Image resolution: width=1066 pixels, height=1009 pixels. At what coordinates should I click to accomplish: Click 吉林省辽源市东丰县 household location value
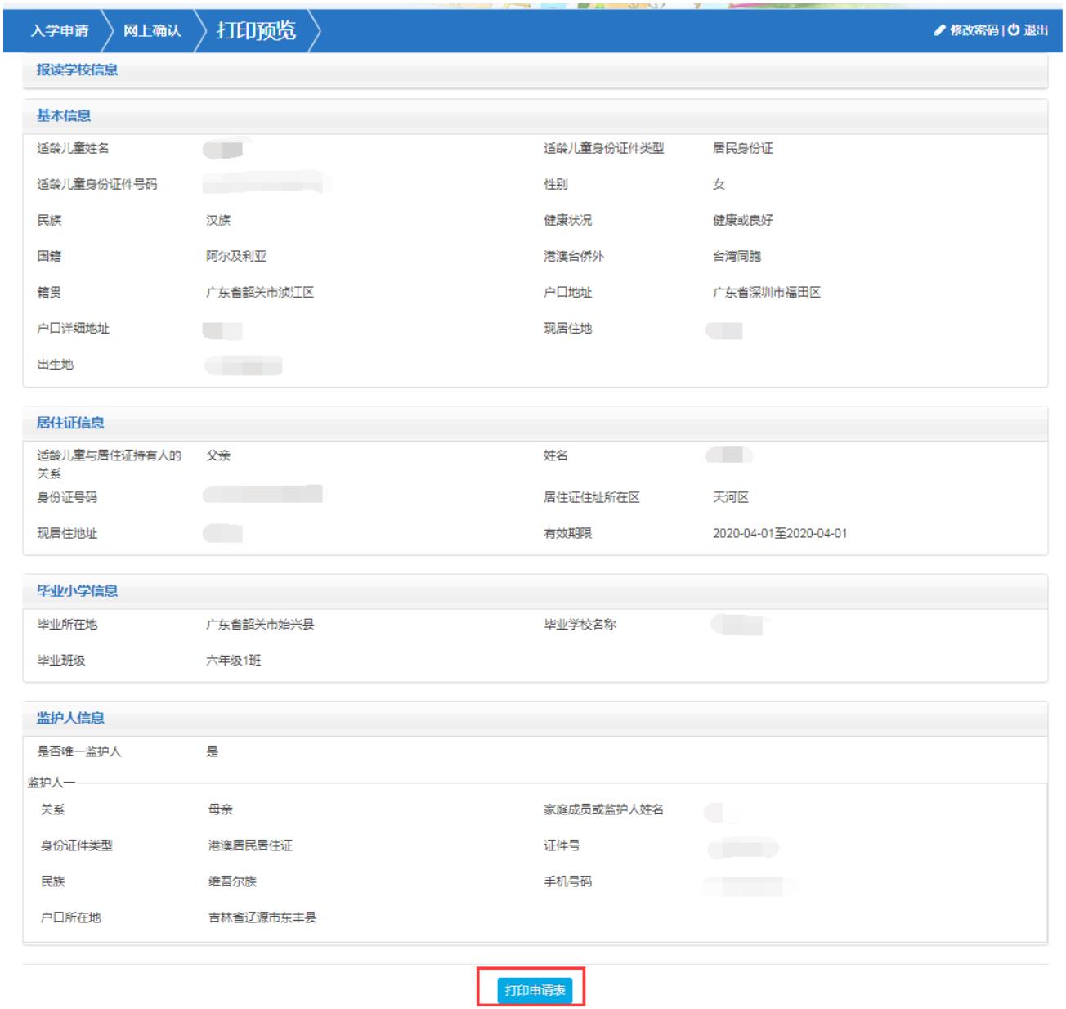pos(262,918)
